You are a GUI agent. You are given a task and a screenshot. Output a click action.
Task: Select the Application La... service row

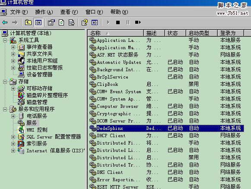[166, 40]
